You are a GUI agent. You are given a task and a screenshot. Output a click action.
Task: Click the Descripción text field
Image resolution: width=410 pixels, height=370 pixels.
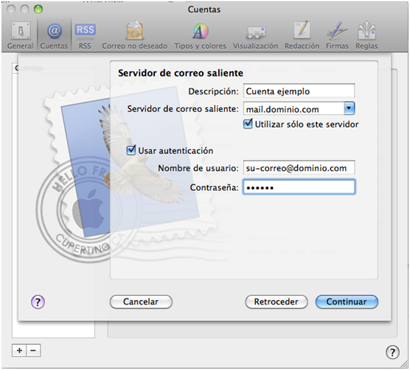point(299,91)
